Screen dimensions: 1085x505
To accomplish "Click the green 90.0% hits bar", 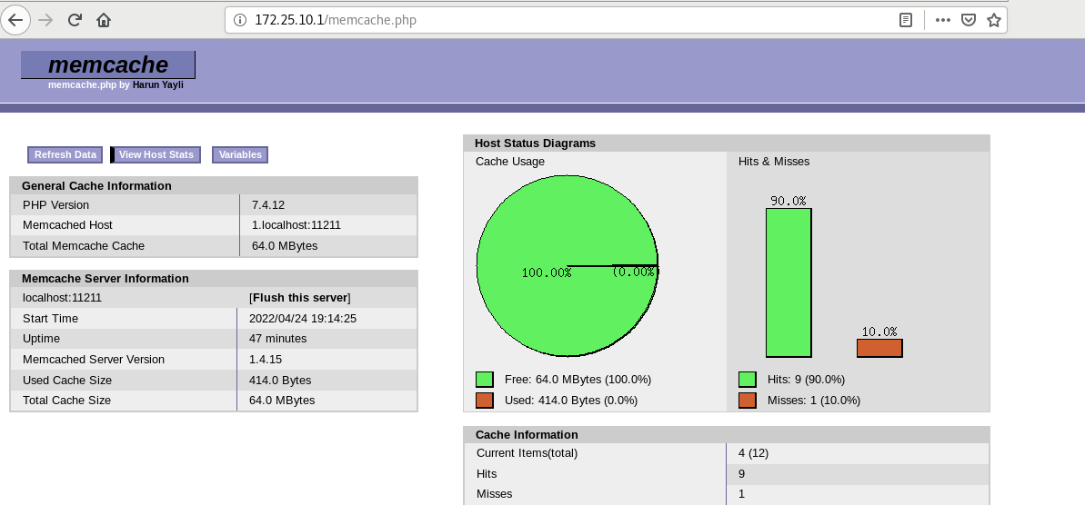I will (x=789, y=282).
